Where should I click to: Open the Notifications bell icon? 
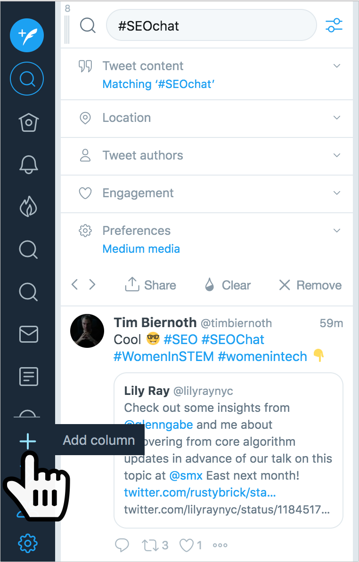(28, 164)
